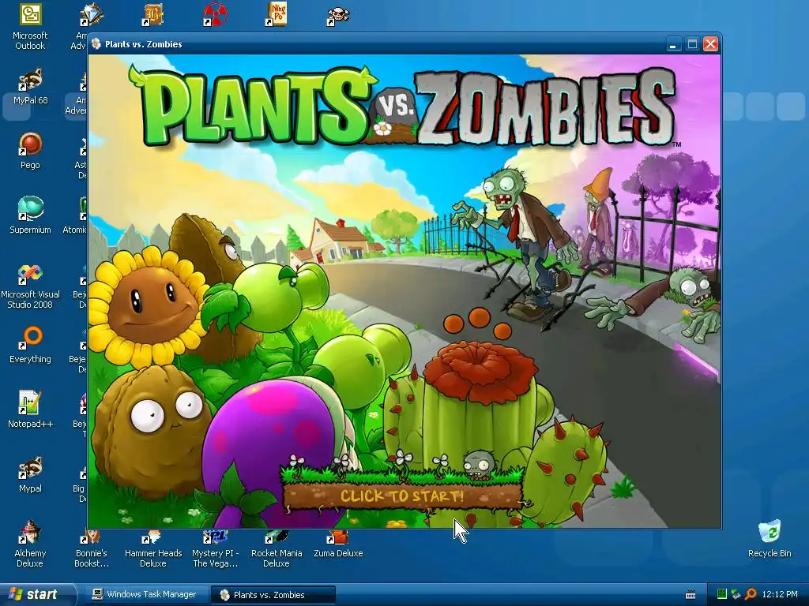
Task: Select the Pego desktop shortcut
Action: pos(30,151)
